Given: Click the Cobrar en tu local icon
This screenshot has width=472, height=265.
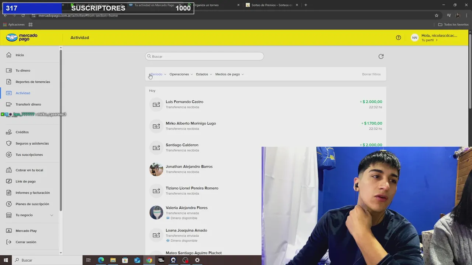Looking at the screenshot, I should click(9, 170).
